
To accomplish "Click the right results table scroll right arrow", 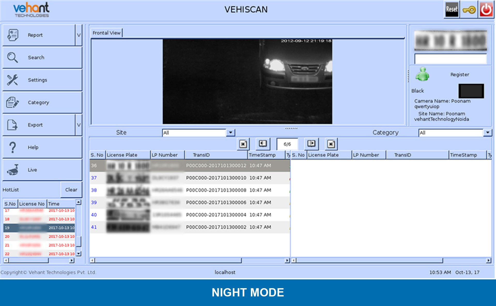I will pos(489,261).
